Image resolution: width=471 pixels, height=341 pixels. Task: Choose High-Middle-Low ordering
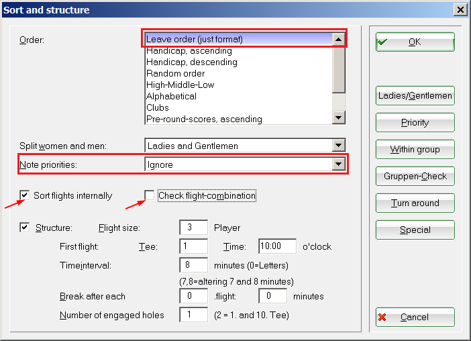[x=239, y=85]
